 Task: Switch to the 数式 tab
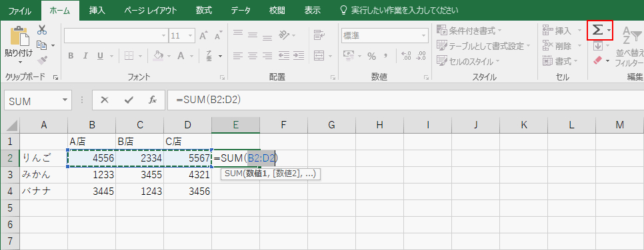(x=204, y=11)
